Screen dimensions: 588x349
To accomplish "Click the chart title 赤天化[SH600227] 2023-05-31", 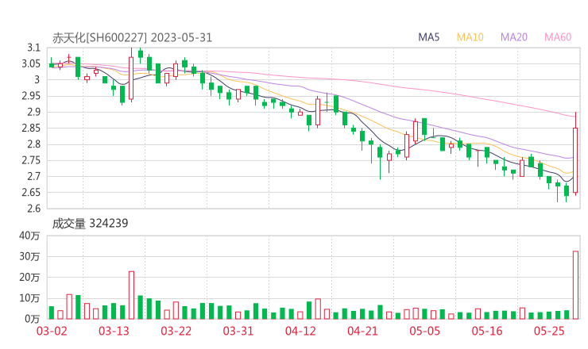I will pyautogui.click(x=132, y=38).
